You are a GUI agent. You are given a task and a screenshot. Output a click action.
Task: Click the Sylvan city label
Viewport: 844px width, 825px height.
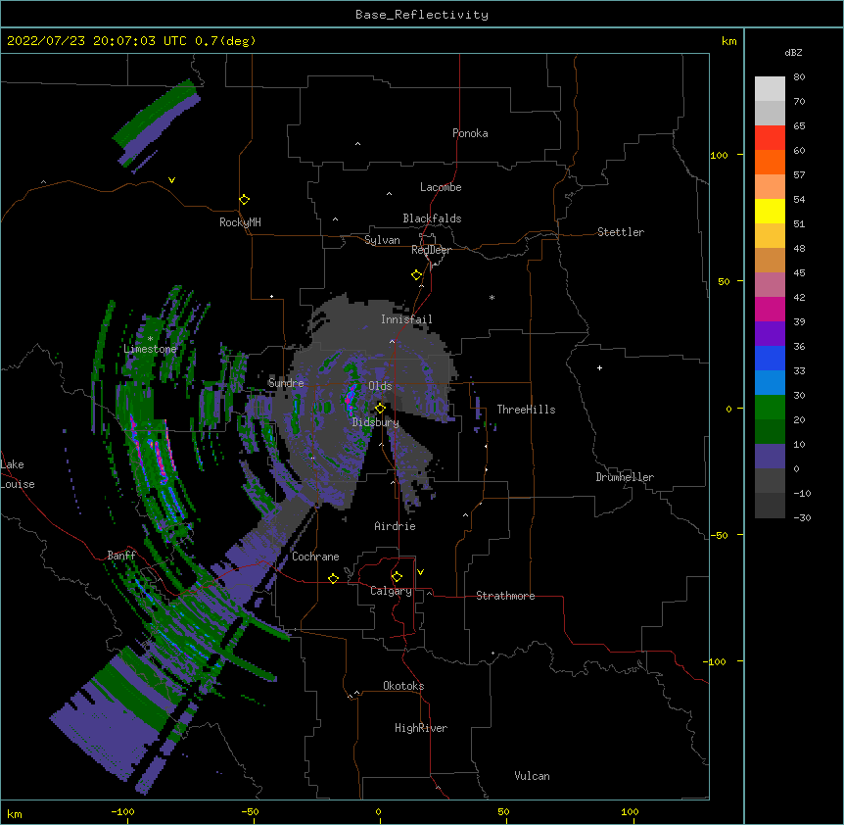[x=382, y=240]
